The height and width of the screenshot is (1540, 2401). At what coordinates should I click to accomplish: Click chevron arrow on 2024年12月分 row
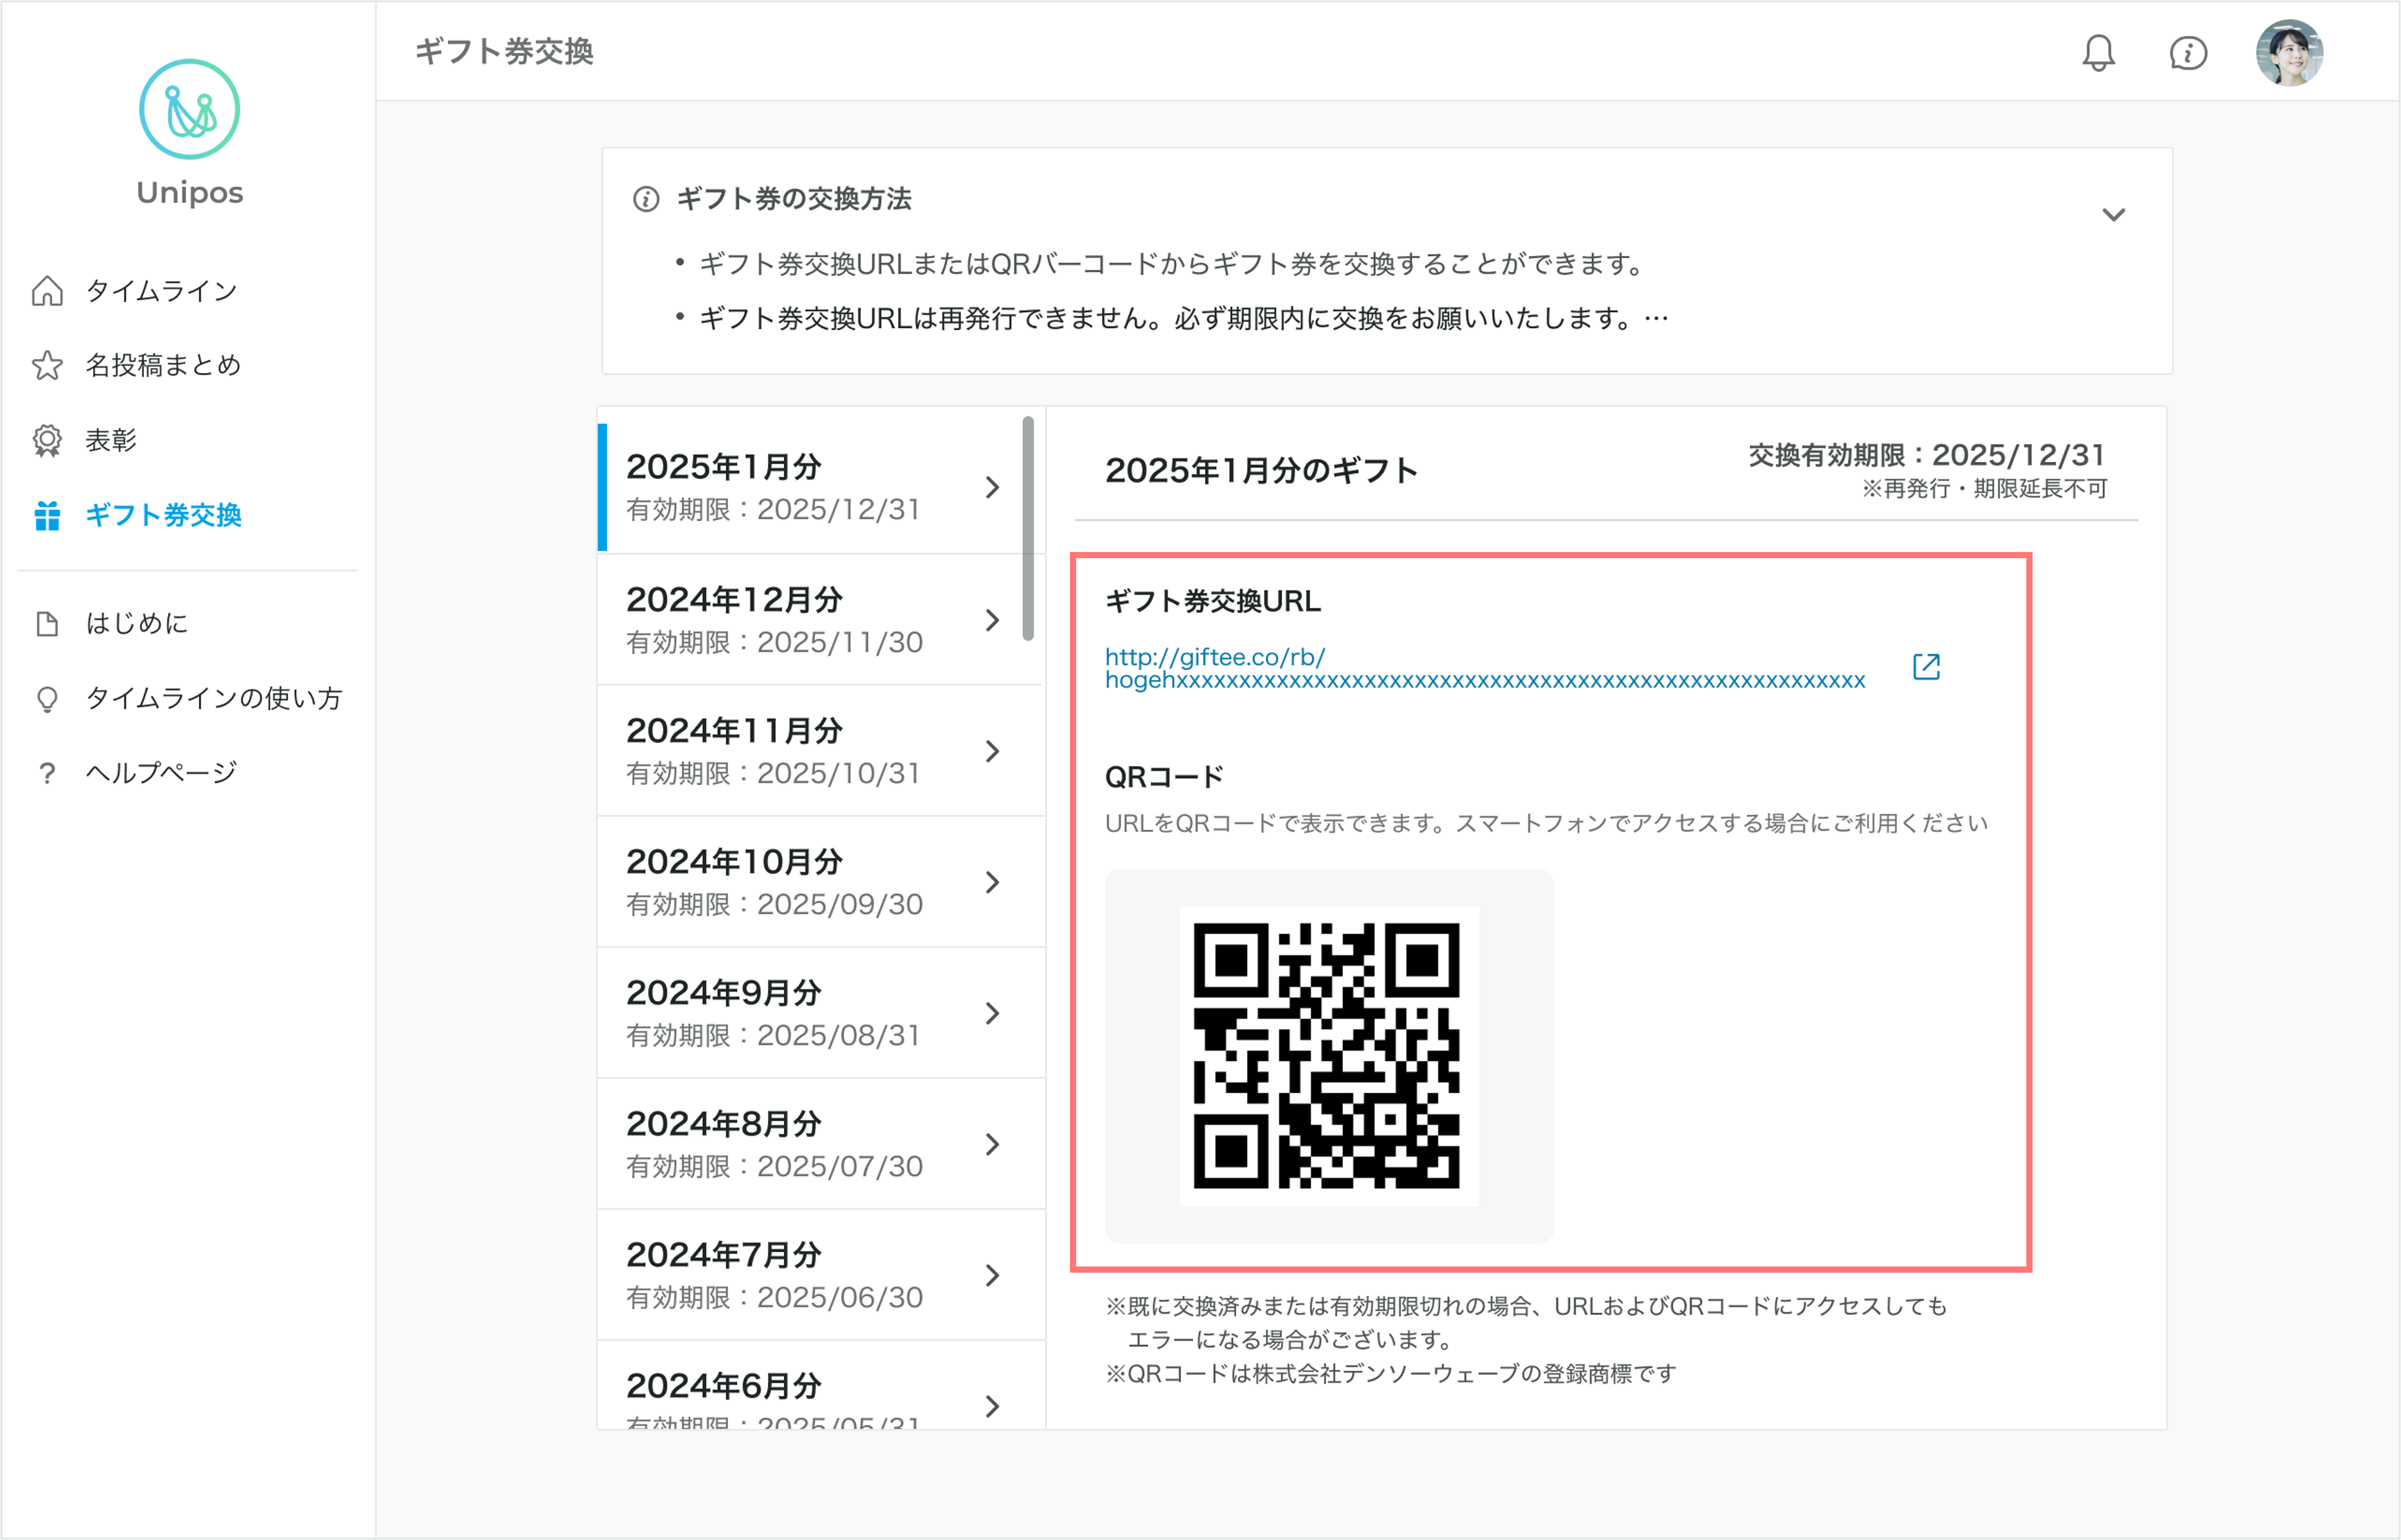pyautogui.click(x=992, y=620)
